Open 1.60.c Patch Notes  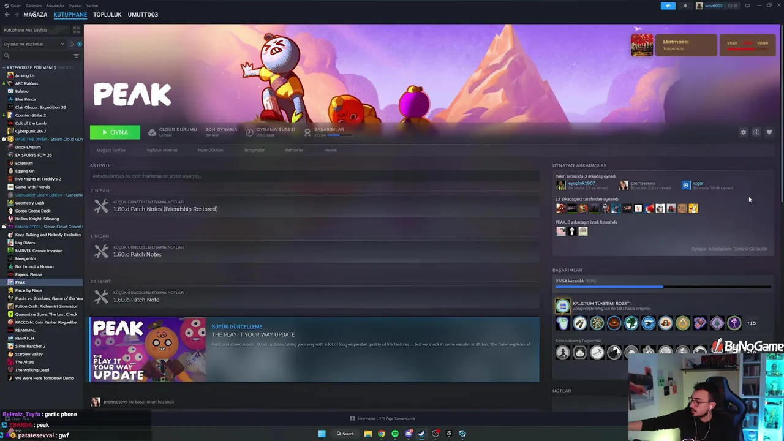(x=137, y=254)
